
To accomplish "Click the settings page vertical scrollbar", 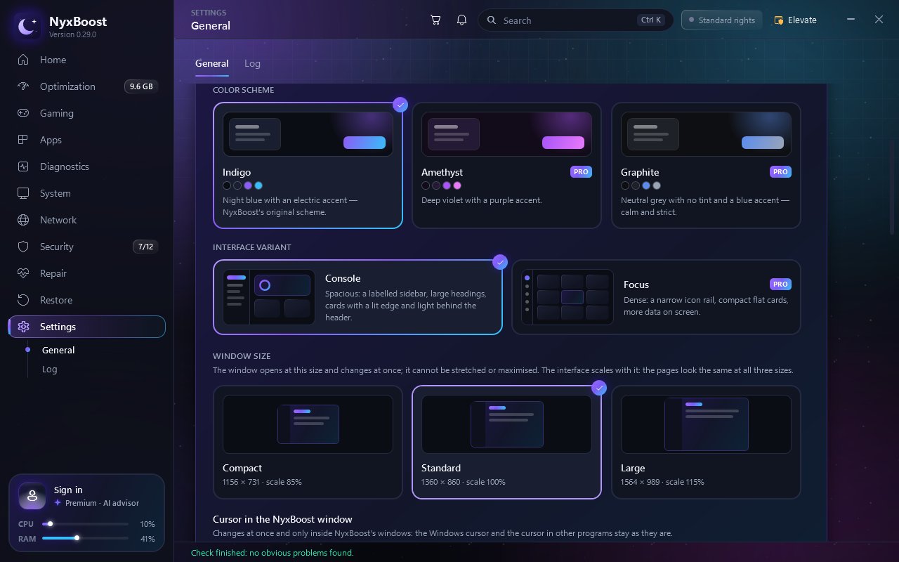I will [x=892, y=187].
